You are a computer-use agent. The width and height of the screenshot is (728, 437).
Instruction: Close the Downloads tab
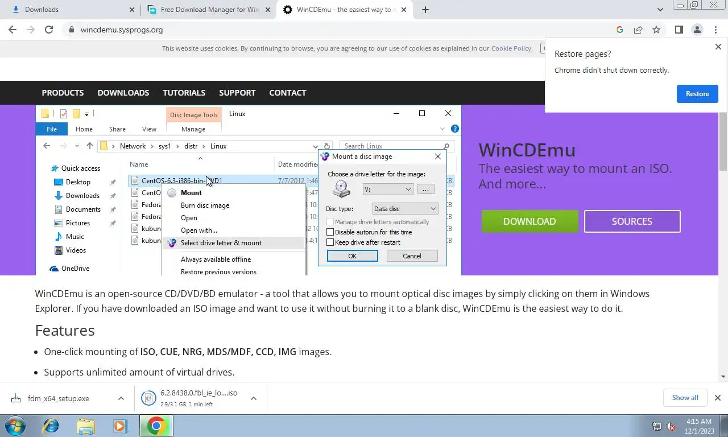[132, 10]
